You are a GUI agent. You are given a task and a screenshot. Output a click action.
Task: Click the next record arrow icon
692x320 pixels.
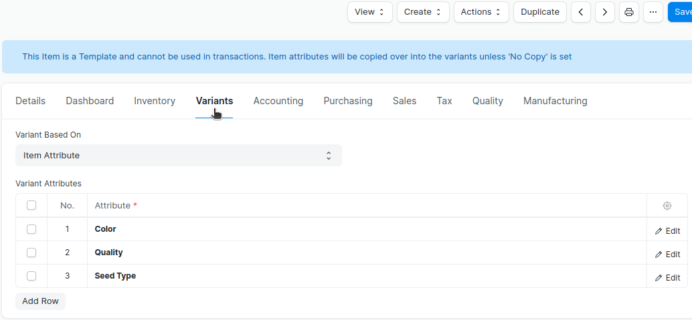point(604,12)
